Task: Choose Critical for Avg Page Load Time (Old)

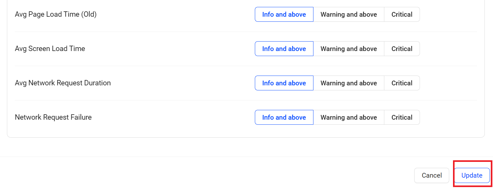Action: pos(402,14)
